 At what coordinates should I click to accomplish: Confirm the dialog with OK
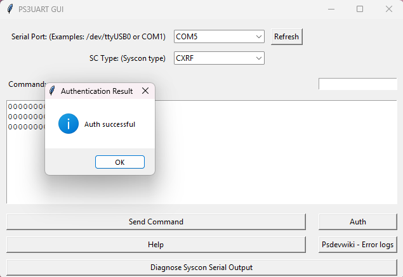[x=120, y=162]
